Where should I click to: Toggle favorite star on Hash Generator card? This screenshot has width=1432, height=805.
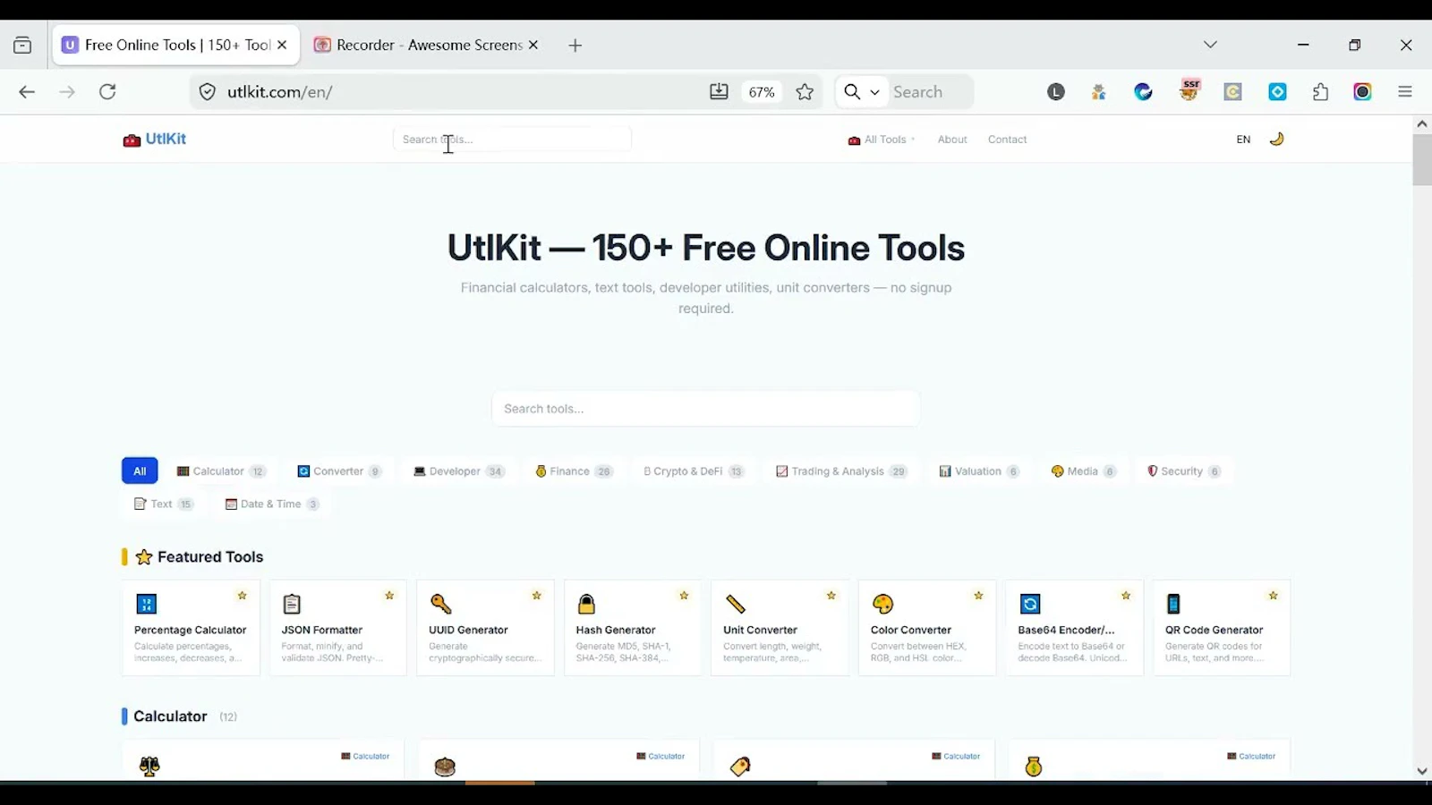(x=684, y=596)
